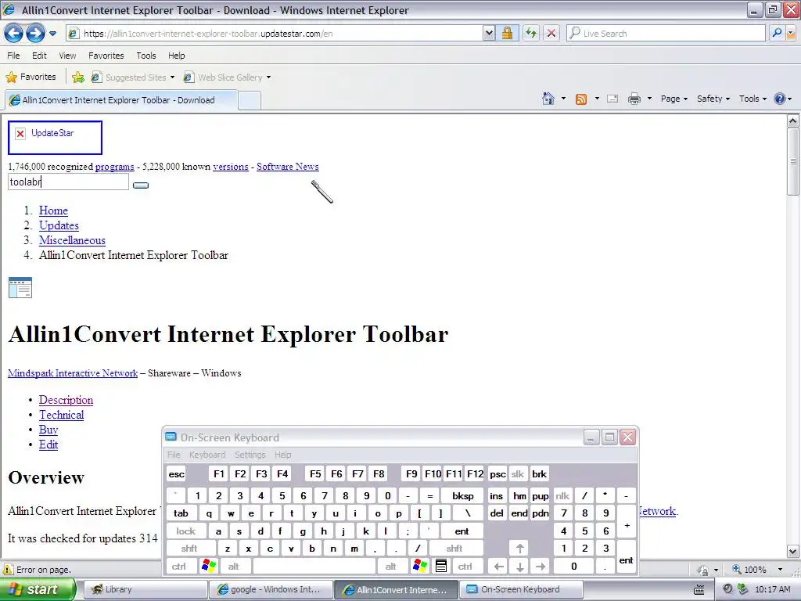Open the Favorites menu in the menu bar
Screen dimensions: 801x601
pos(106,56)
